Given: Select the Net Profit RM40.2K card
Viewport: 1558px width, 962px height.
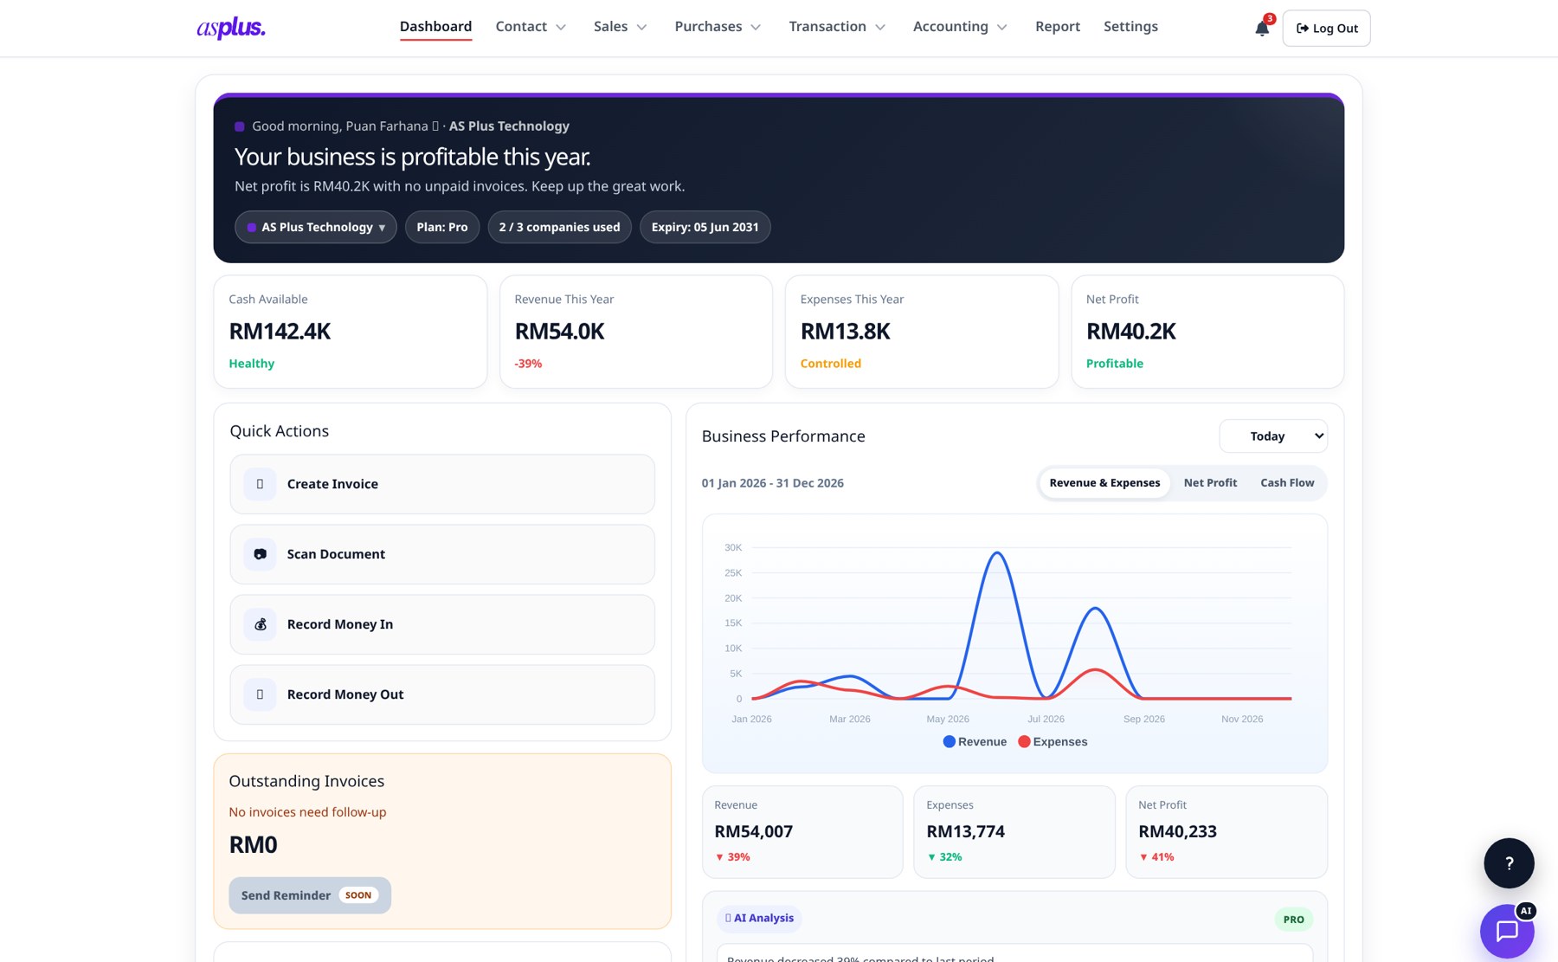Looking at the screenshot, I should click(1207, 332).
